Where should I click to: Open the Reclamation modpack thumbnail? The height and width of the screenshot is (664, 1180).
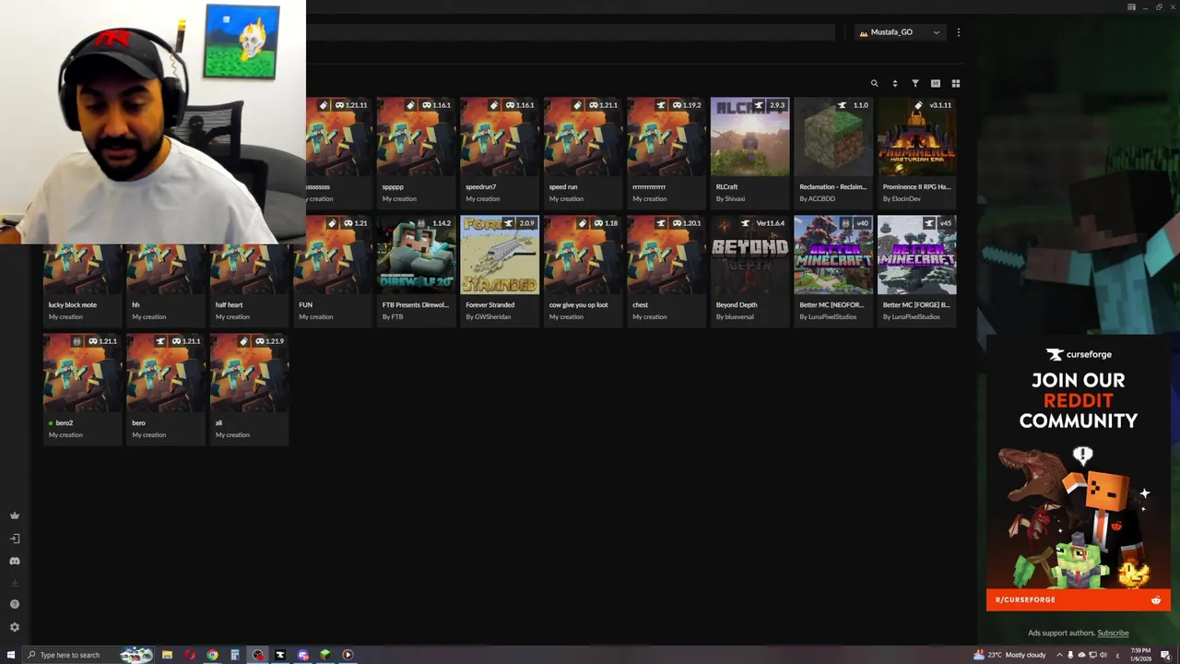click(833, 136)
